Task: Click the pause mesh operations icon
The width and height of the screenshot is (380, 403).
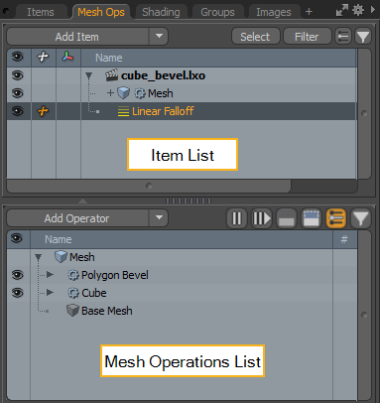Action: (x=236, y=218)
